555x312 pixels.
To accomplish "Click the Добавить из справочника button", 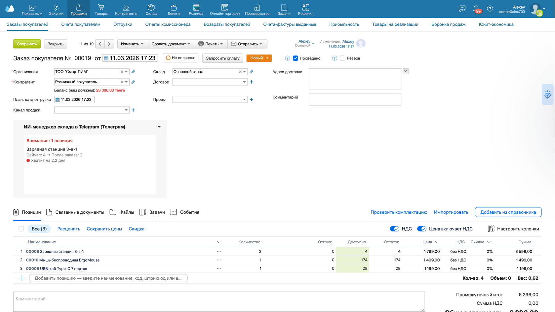I will pyautogui.click(x=508, y=212).
